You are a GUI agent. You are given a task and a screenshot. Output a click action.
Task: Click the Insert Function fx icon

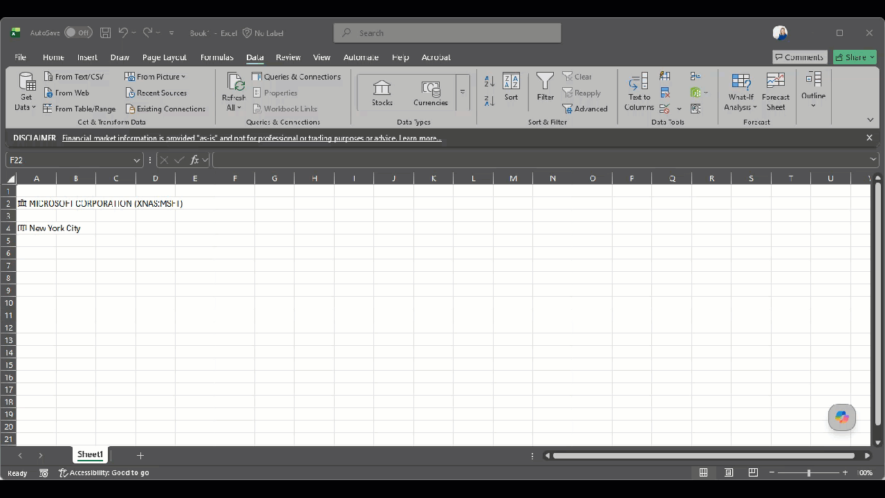tap(195, 160)
